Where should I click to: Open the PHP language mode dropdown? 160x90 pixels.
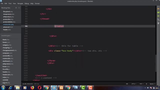coord(141,84)
